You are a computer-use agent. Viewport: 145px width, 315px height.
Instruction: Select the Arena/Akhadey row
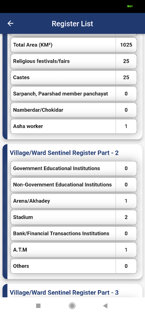click(73, 201)
